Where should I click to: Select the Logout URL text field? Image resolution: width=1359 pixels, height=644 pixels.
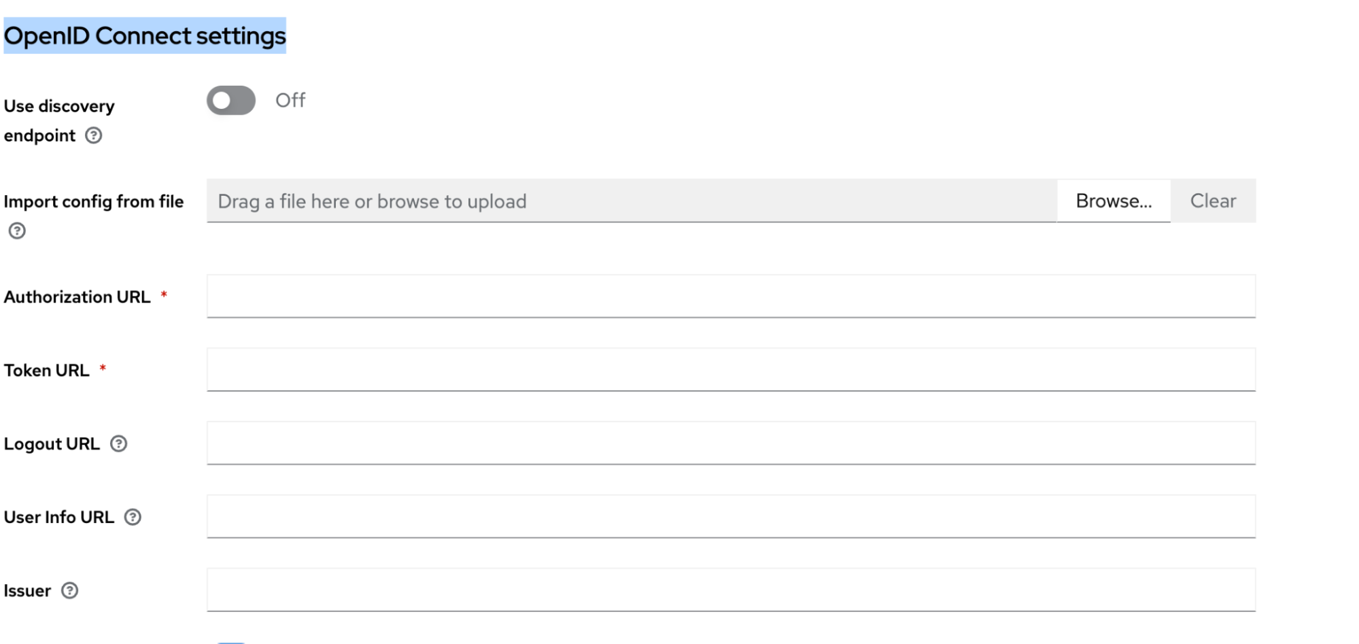(x=731, y=443)
